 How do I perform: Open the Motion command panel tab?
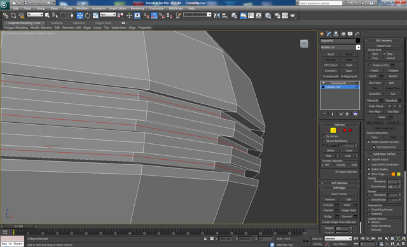(343, 34)
